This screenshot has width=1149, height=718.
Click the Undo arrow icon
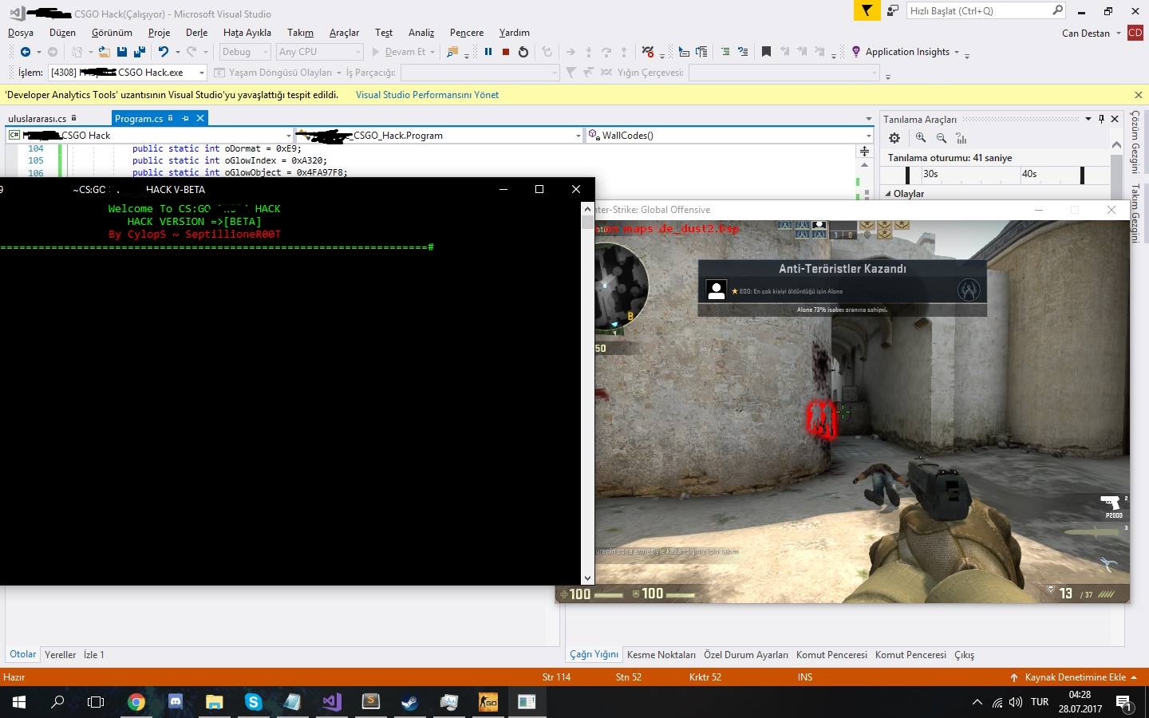click(x=164, y=52)
